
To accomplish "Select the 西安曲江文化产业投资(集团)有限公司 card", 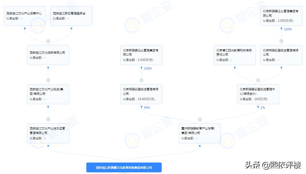I will click(x=48, y=94).
